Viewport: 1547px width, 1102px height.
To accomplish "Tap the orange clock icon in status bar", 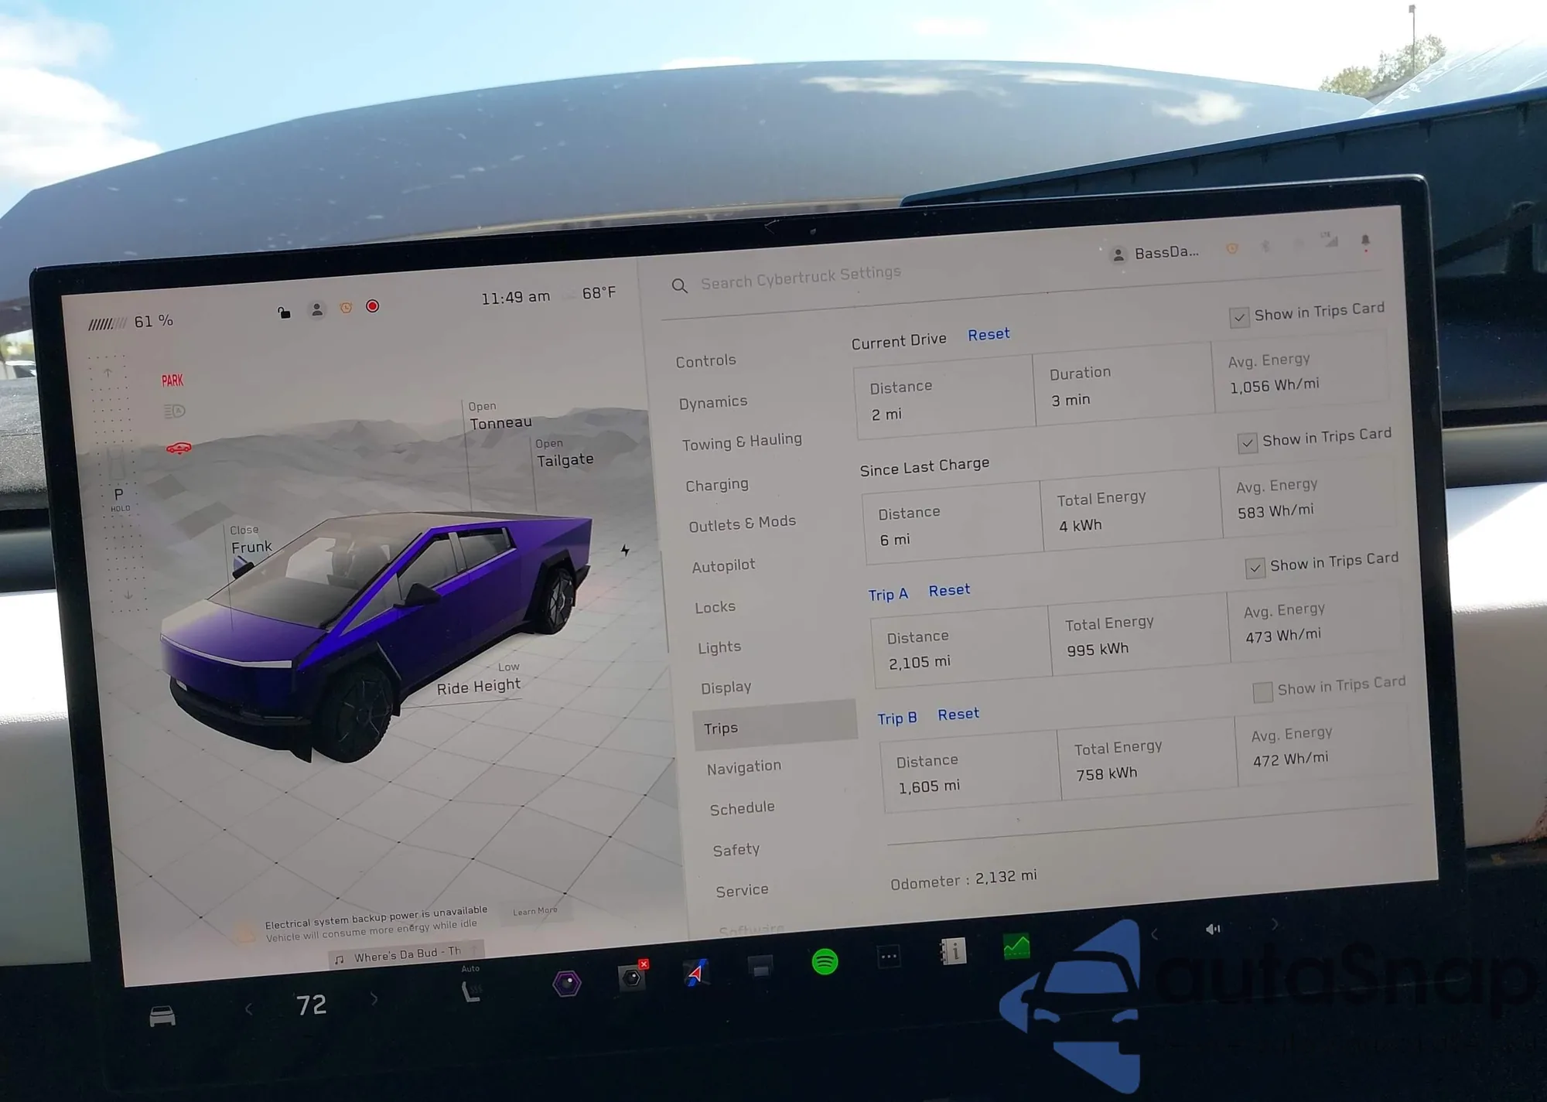I will point(346,308).
